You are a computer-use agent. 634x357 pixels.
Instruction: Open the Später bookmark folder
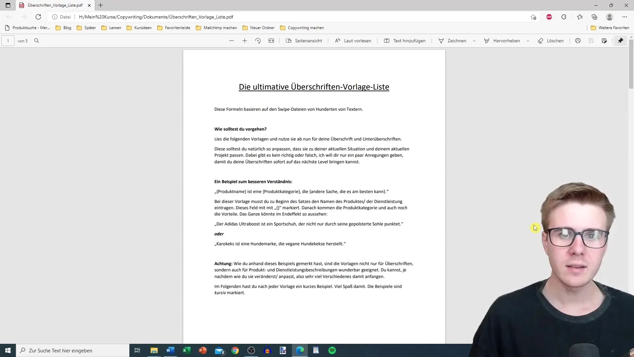click(x=86, y=28)
